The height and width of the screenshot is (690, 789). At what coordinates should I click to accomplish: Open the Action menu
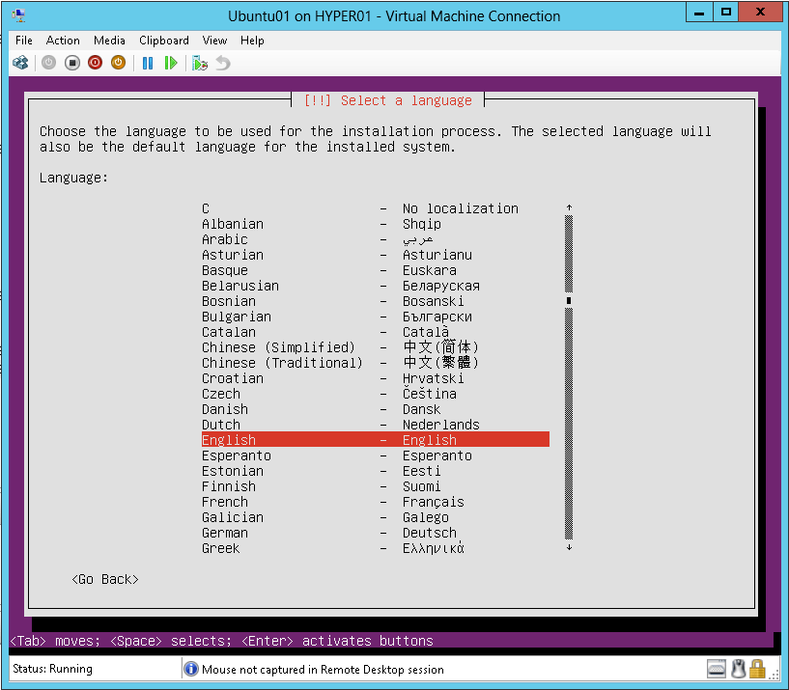point(63,41)
